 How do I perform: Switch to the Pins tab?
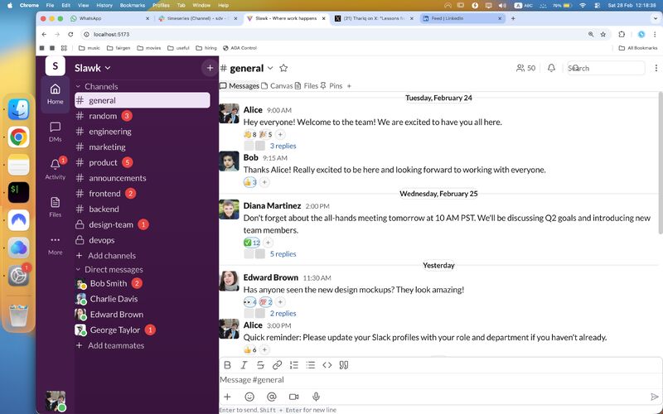[x=331, y=86]
